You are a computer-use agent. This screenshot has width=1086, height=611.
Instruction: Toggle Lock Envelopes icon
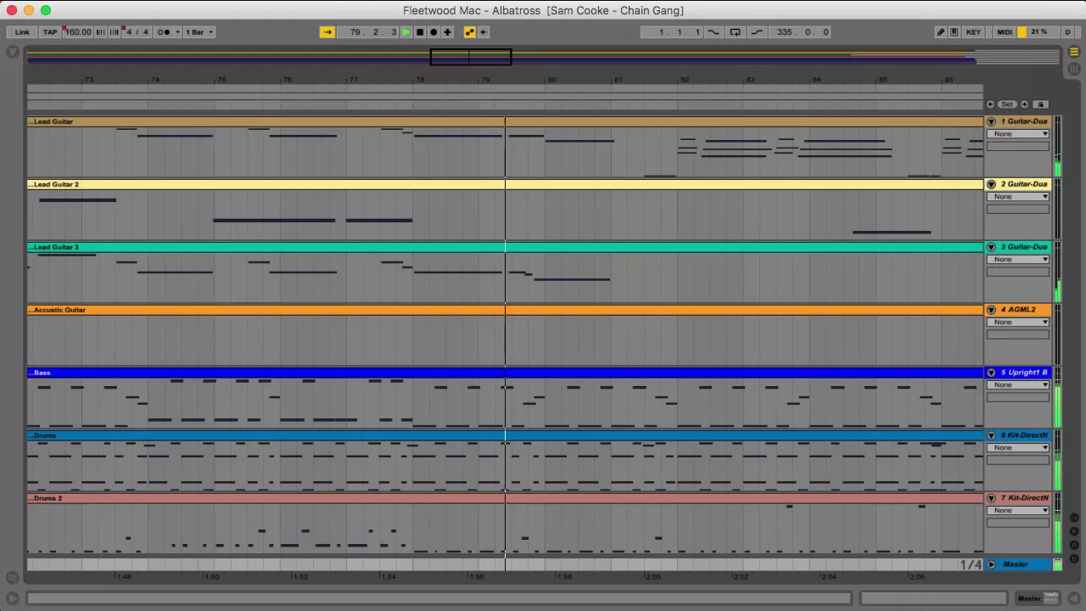click(x=1041, y=104)
